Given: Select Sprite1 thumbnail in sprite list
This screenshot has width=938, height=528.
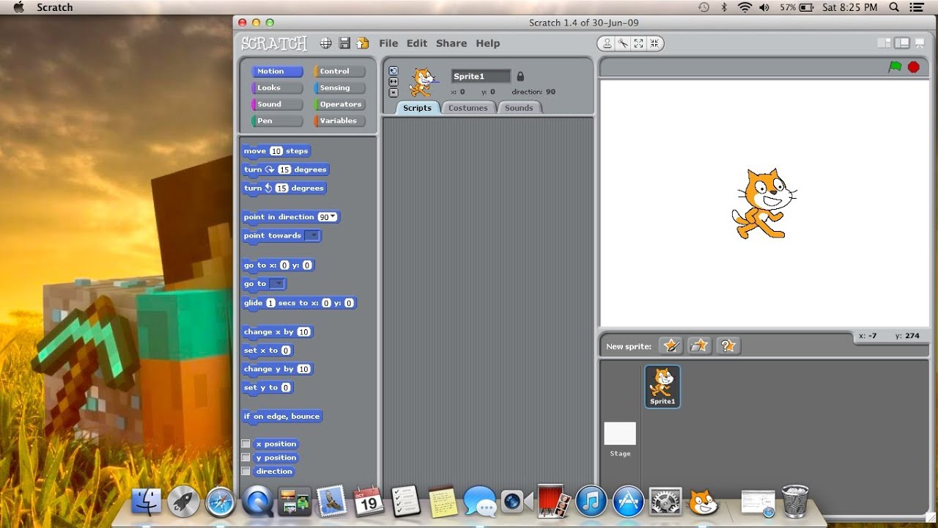Looking at the screenshot, I should click(662, 386).
